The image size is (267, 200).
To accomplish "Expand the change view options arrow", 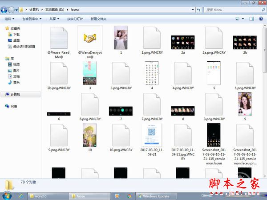I will pyautogui.click(x=243, y=19).
